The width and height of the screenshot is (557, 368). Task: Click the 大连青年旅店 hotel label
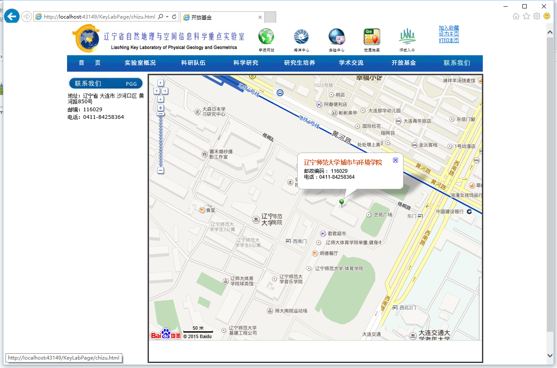tap(417, 121)
